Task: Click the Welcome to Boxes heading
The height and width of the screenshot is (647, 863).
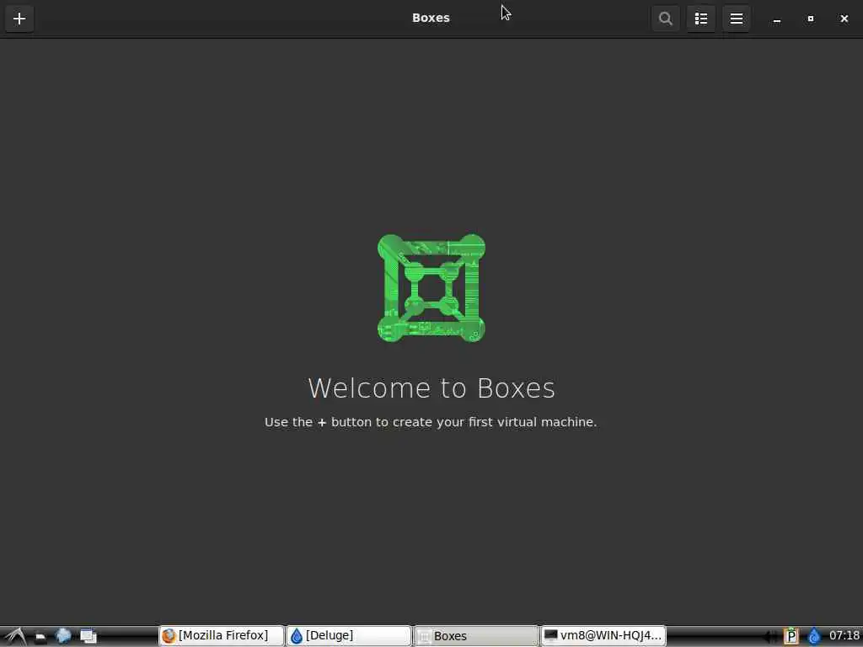Action: click(431, 388)
